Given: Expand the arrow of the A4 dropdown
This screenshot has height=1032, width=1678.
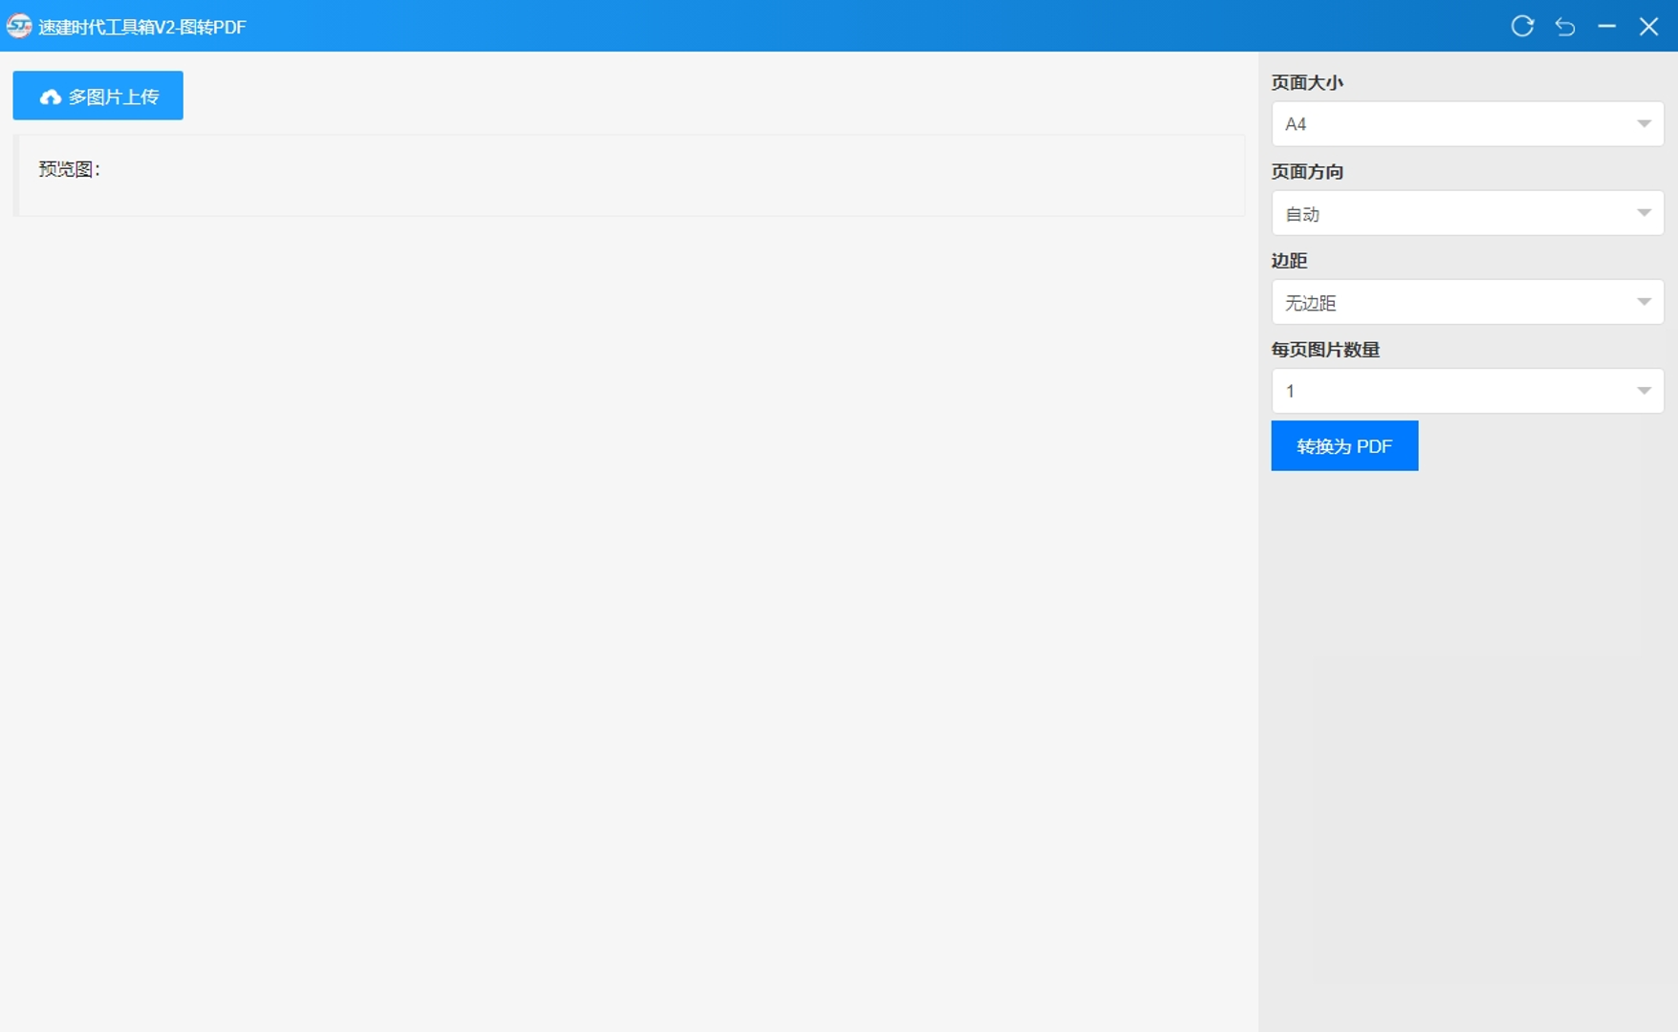Looking at the screenshot, I should pyautogui.click(x=1644, y=124).
